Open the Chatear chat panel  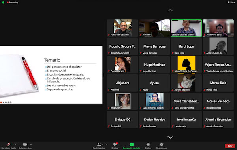click(x=115, y=146)
